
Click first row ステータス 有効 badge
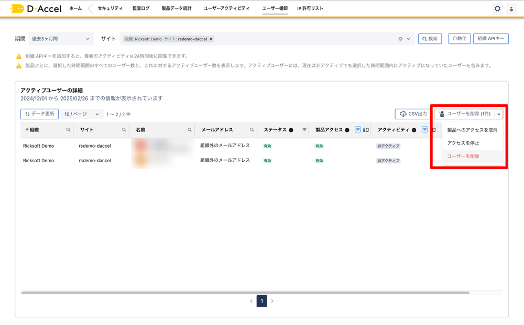[267, 146]
